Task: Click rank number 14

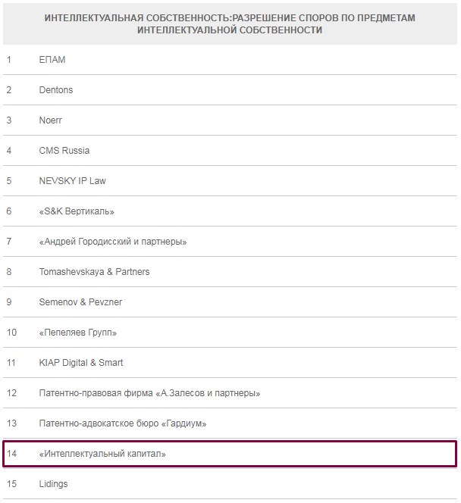Action: pyautogui.click(x=11, y=454)
